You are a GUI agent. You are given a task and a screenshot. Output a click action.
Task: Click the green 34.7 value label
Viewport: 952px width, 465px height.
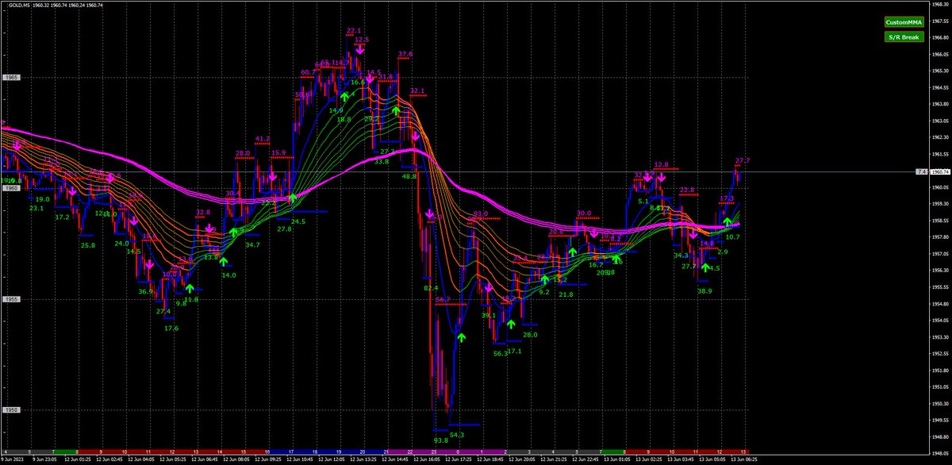253,245
